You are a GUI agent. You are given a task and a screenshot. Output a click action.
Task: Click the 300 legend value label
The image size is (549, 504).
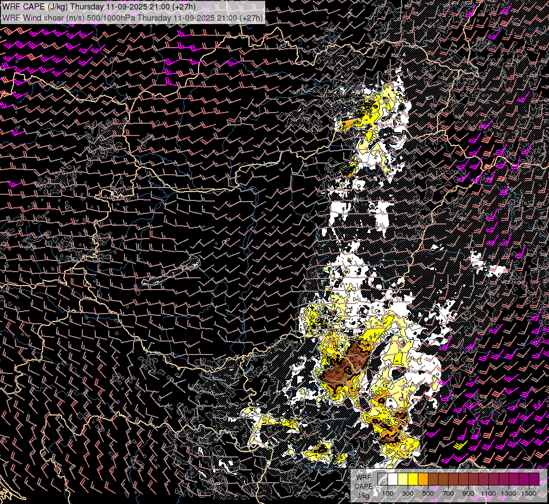click(x=408, y=493)
